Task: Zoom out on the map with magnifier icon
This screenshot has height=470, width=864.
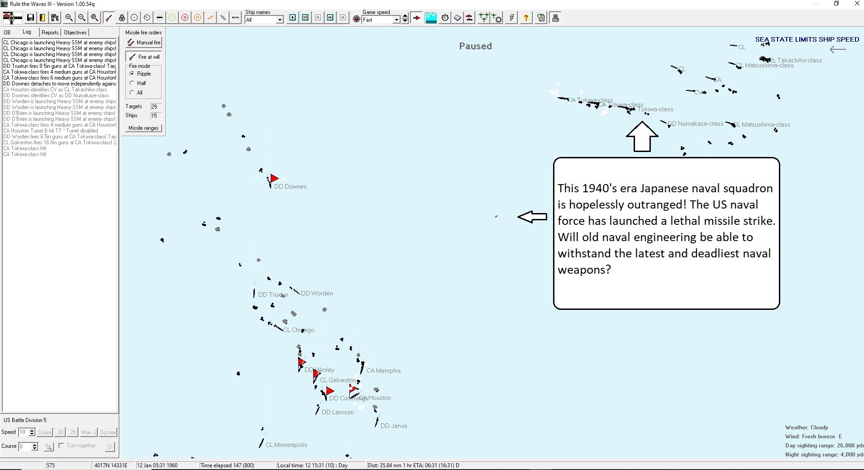Action: pyautogui.click(x=81, y=18)
